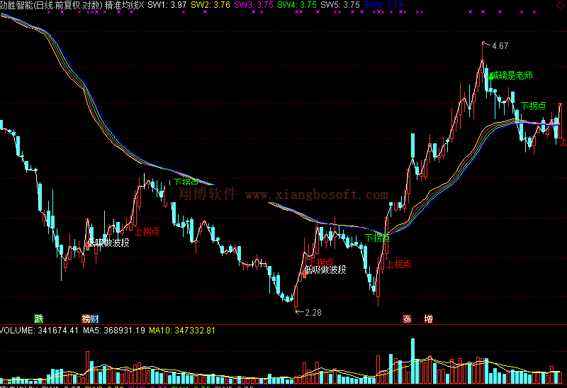Click the green 下拐点 label near the price peak
This screenshot has width=567, height=388.
tap(534, 106)
